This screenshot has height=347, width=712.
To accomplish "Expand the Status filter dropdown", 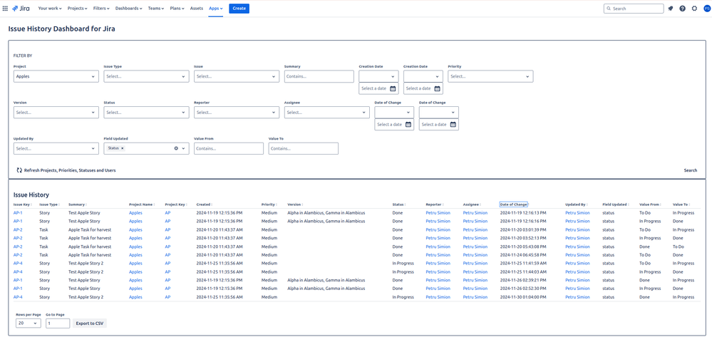I will click(x=146, y=112).
